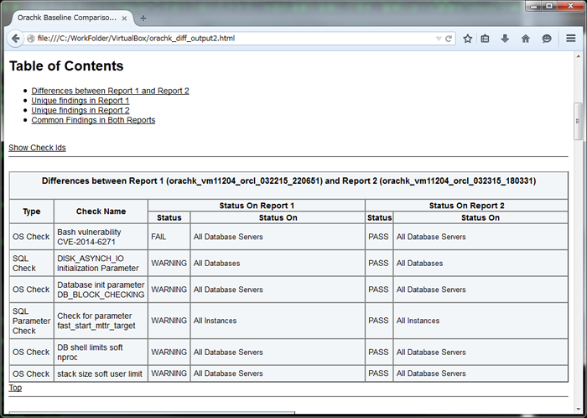Click the FAIL status in Bash row

158,237
